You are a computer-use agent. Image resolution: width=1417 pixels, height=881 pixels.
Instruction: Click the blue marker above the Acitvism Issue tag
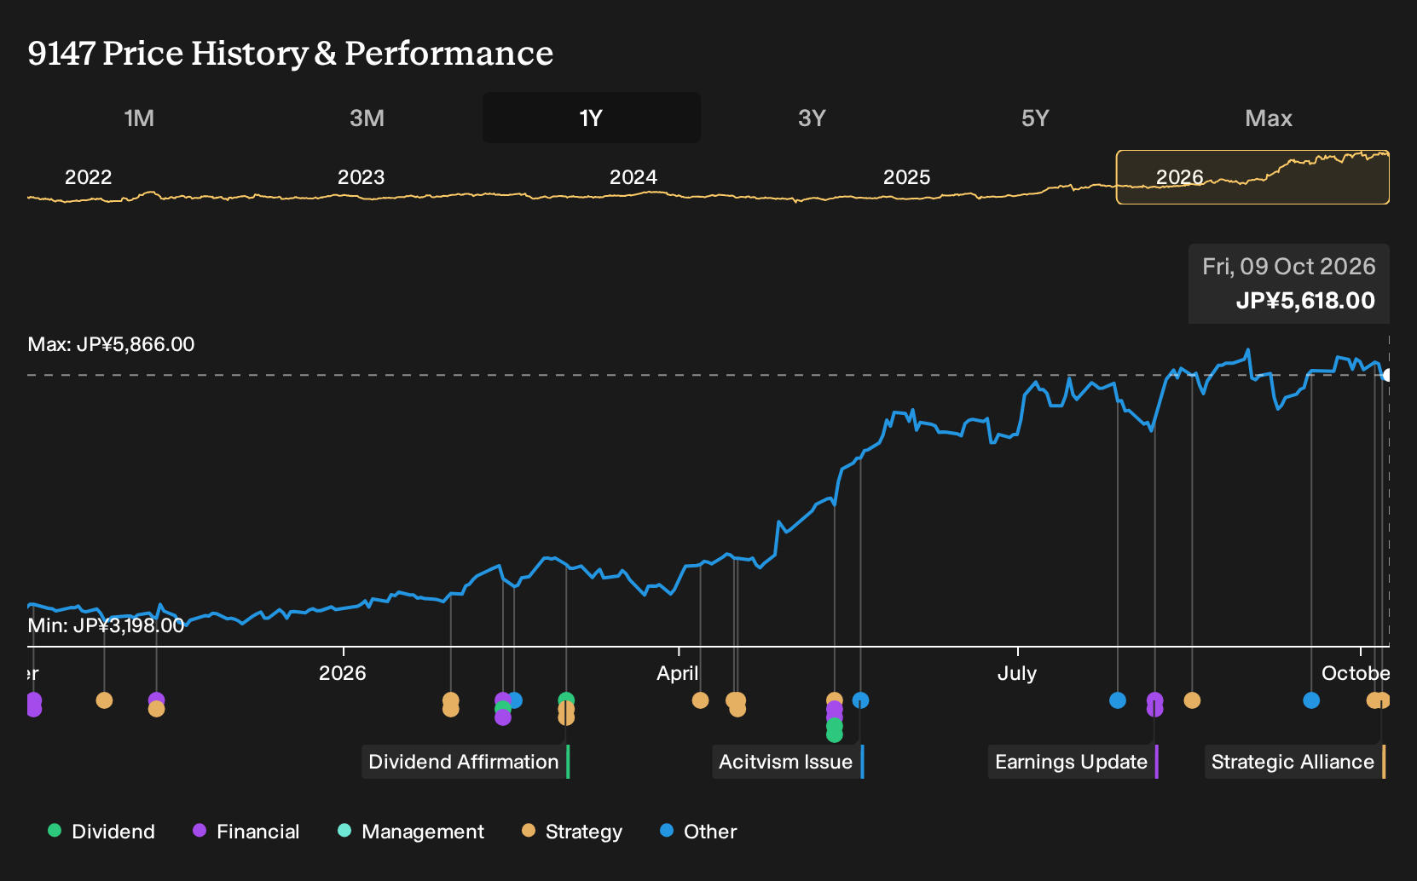pyautogui.click(x=861, y=700)
